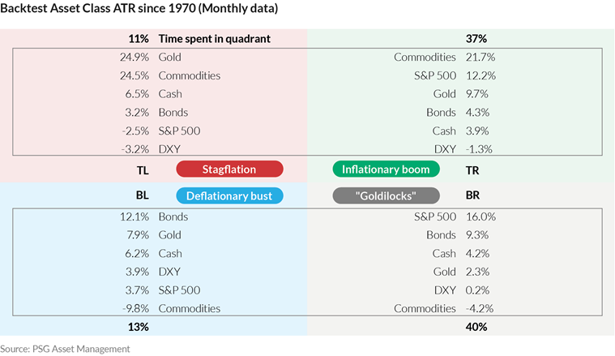
Task: Click the blue Deflationary bust pill
Action: (229, 195)
